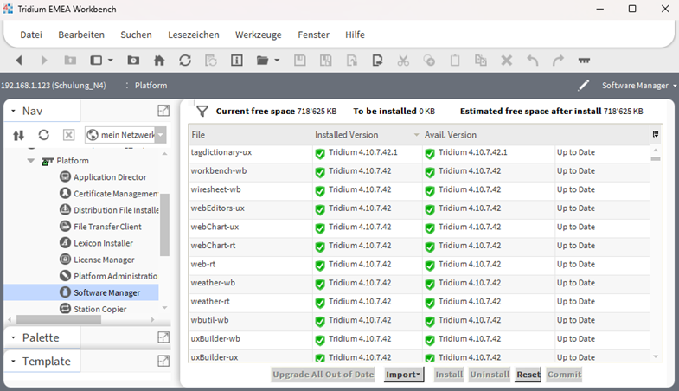The image size is (679, 391).
Task: Select Application Director in Nav tree
Action: [110, 177]
